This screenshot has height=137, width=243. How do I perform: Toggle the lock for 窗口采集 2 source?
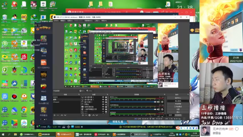(106, 102)
